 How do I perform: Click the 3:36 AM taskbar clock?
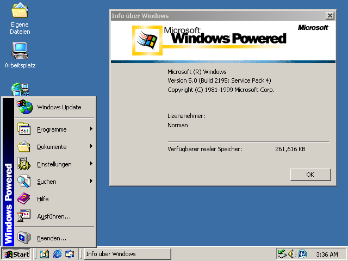327,254
